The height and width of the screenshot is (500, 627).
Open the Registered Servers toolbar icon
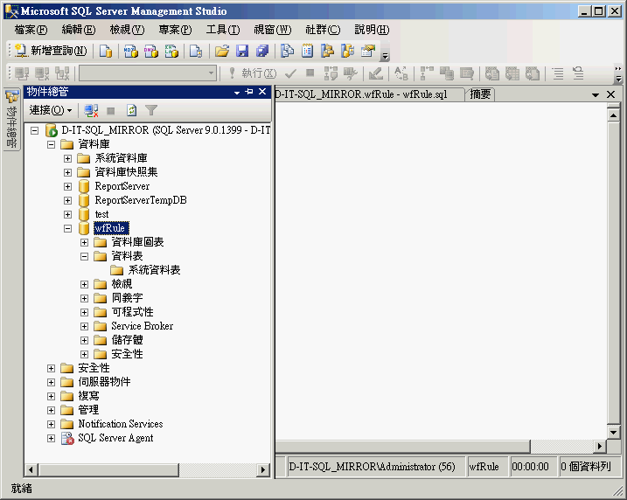point(287,51)
